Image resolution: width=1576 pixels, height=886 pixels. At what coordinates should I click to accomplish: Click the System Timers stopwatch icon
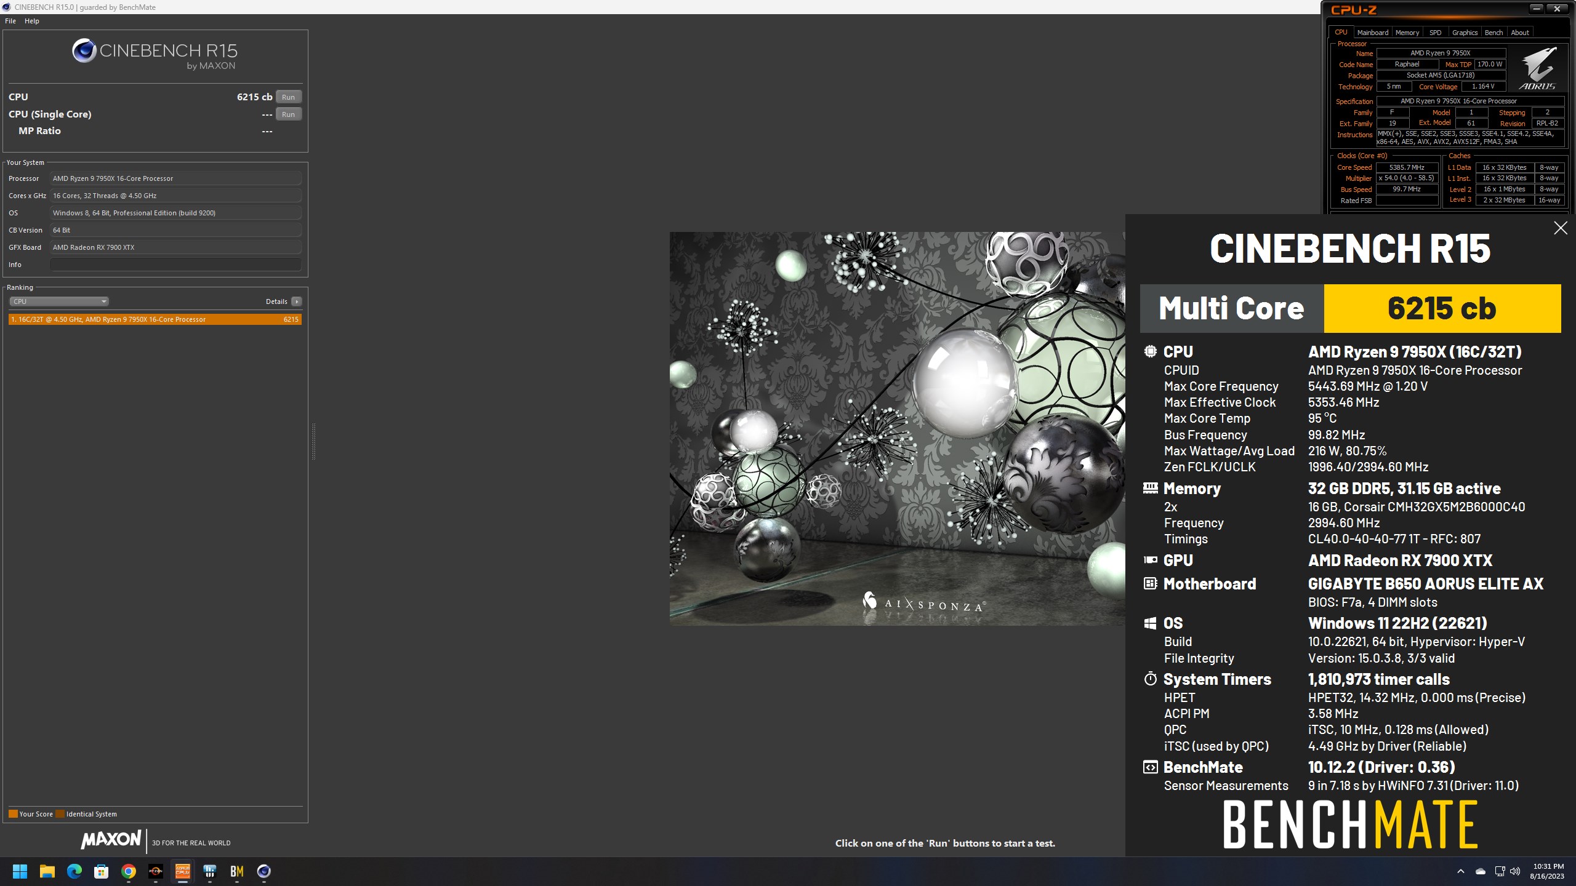tap(1150, 679)
